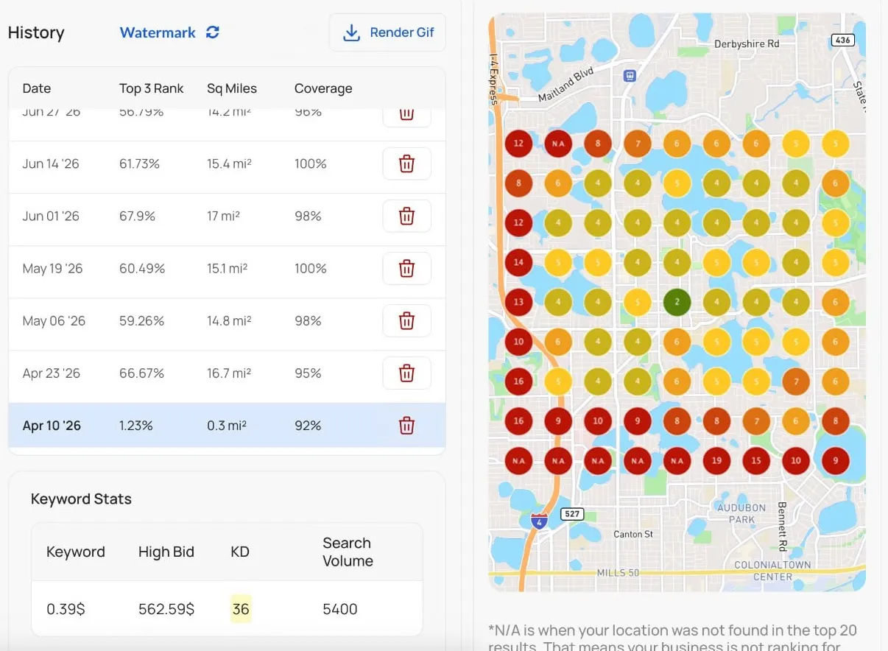The width and height of the screenshot is (888, 651).
Task: Click the History heading
Action: tap(36, 32)
